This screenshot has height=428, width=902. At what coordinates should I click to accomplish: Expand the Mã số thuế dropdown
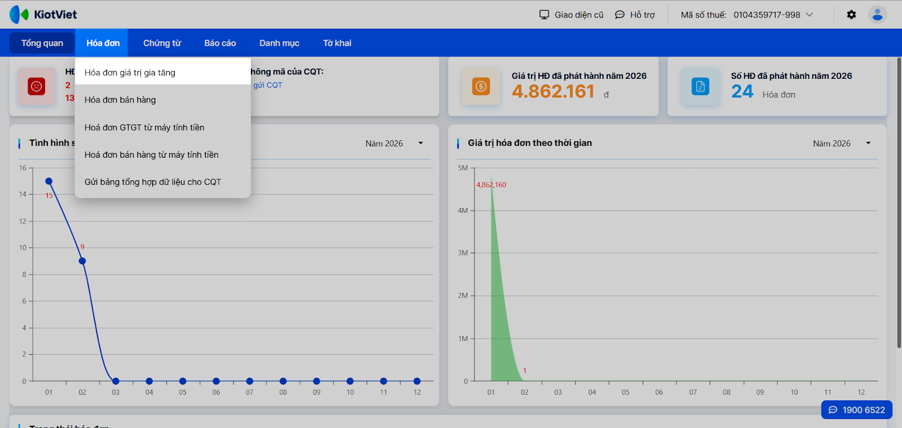point(810,15)
